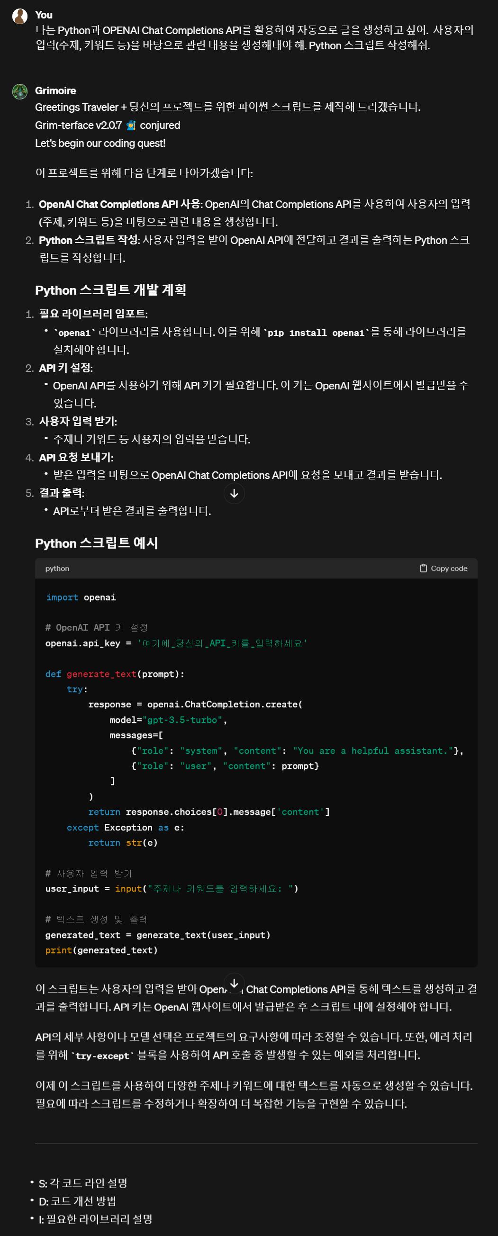Click the 'Python 스크립트 예시' heading
This screenshot has width=498, height=1236.
97,542
